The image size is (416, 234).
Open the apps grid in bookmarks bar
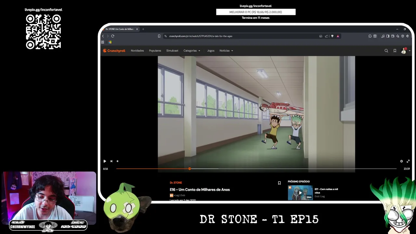click(x=103, y=42)
